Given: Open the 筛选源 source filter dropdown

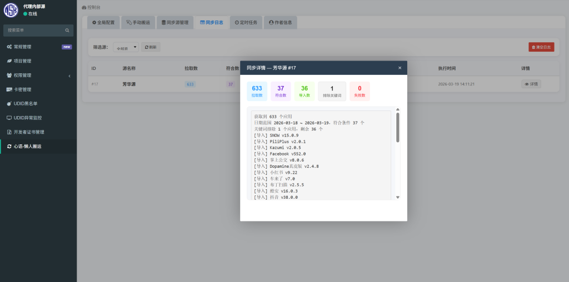Looking at the screenshot, I should coord(125,48).
